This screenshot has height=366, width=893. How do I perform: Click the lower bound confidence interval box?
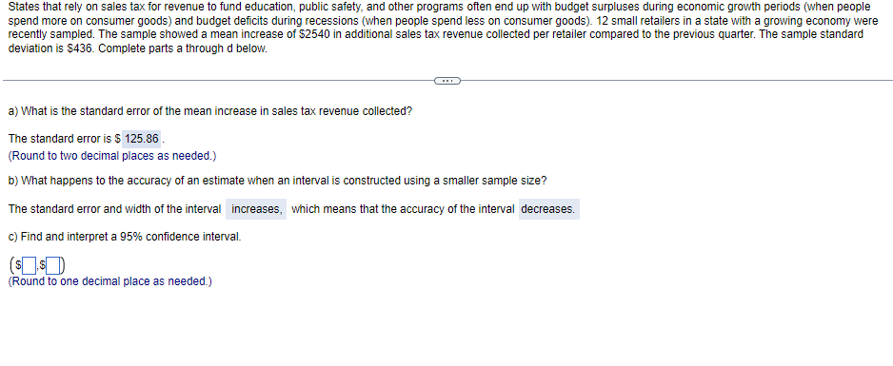pos(30,264)
